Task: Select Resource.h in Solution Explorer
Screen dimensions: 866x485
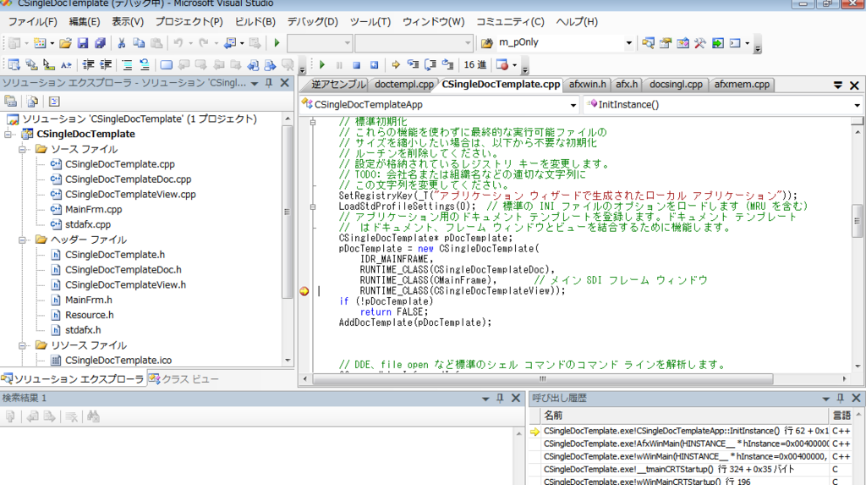Action: click(x=90, y=315)
